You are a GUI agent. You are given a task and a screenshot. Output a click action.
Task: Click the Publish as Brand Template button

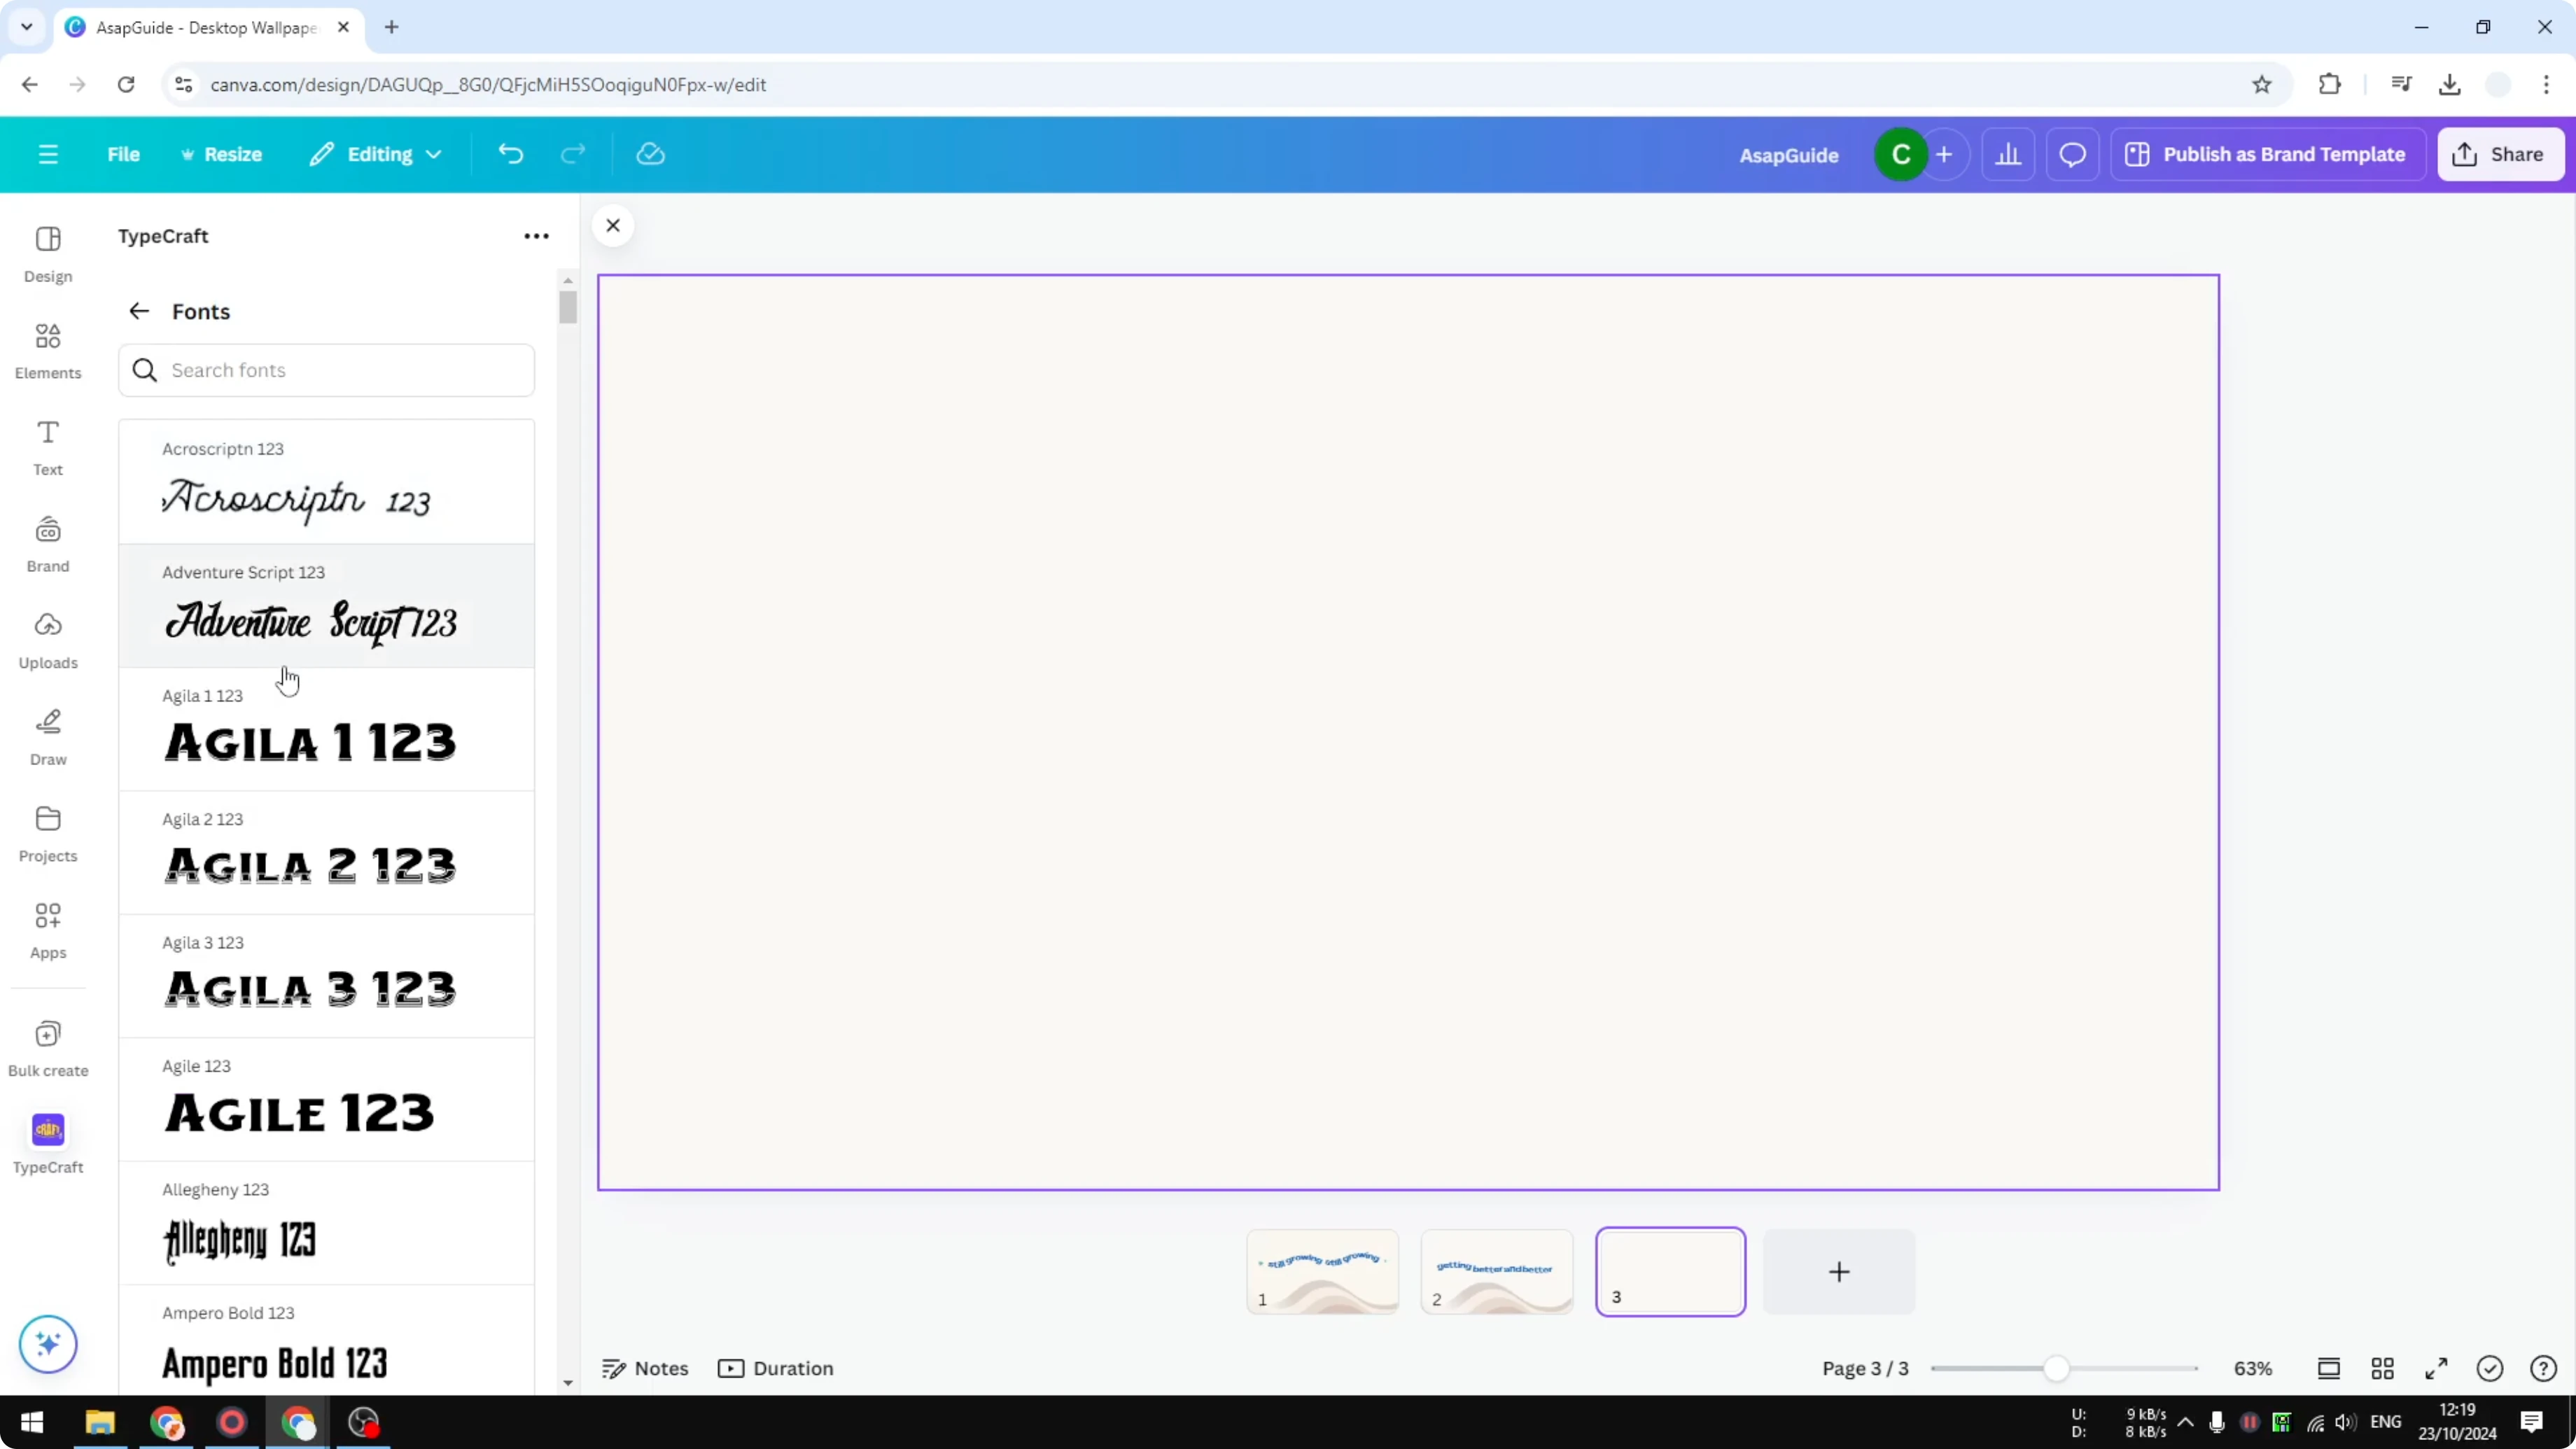2267,153
